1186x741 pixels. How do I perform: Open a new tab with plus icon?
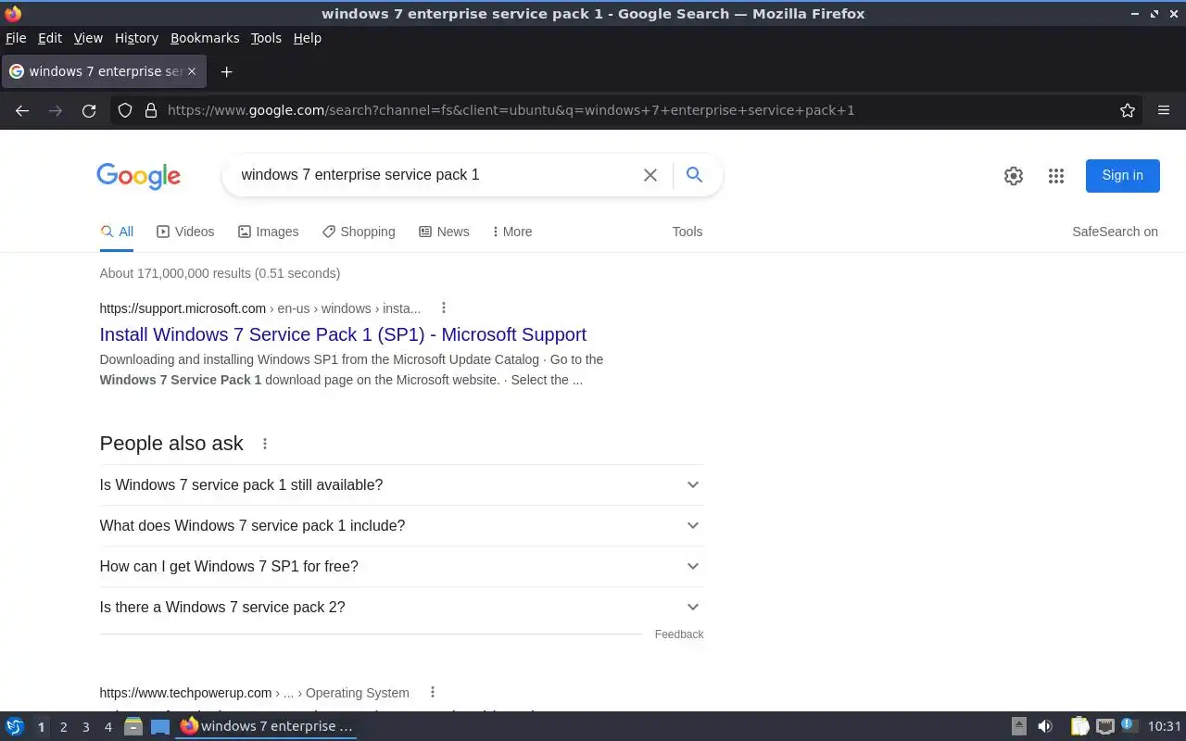pyautogui.click(x=226, y=71)
